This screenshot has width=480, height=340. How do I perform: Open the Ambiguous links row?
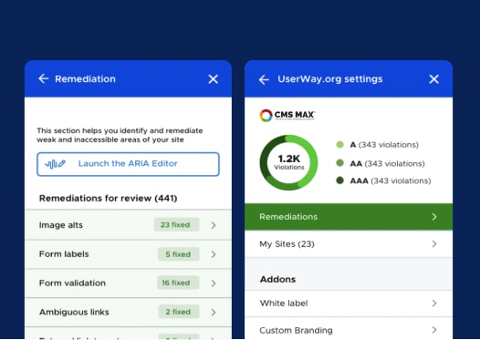coord(128,312)
